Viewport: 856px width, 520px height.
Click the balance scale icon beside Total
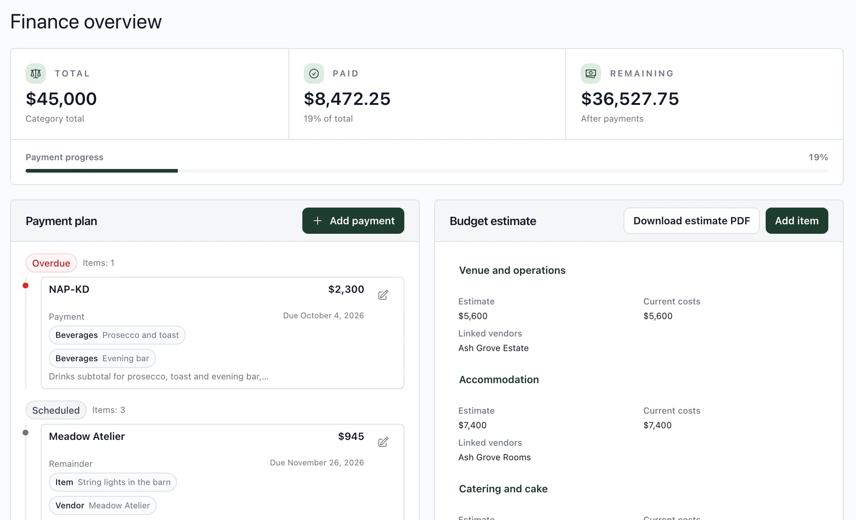coord(36,74)
